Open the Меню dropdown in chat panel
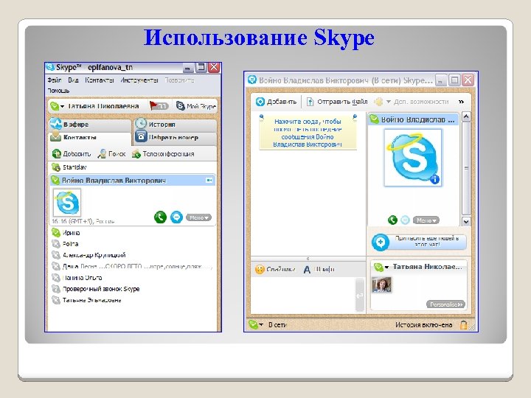 click(426, 220)
